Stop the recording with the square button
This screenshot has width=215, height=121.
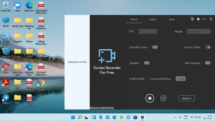pyautogui.click(x=150, y=98)
